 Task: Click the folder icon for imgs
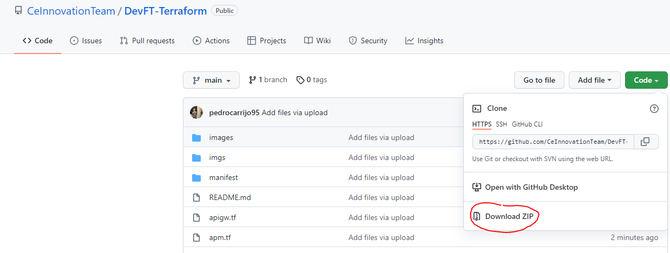tap(196, 158)
